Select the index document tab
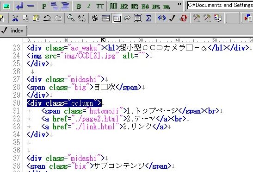The image size is (253, 172). (13, 31)
